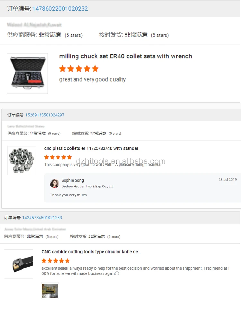
Task: Click Dezhou Haotian Imp & Exp Co., Ltd.
Action: coord(88,186)
